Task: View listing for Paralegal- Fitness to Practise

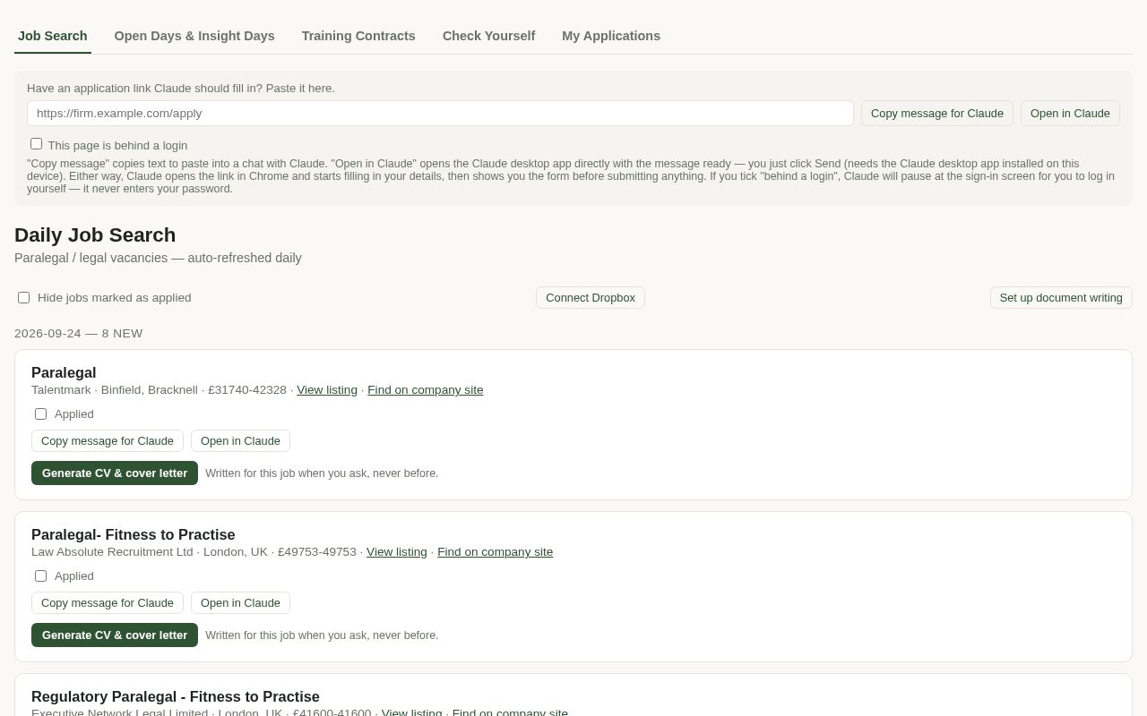Action: pyautogui.click(x=397, y=552)
